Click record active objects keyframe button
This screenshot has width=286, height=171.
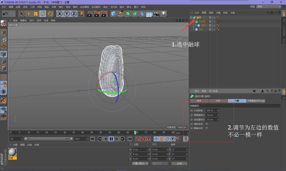(x=137, y=139)
